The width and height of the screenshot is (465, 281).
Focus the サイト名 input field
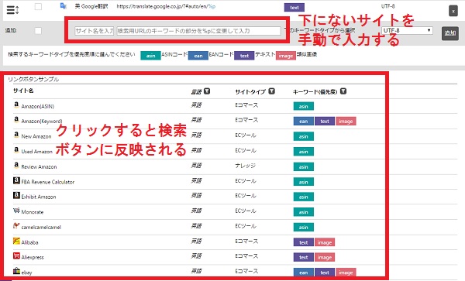(x=94, y=31)
